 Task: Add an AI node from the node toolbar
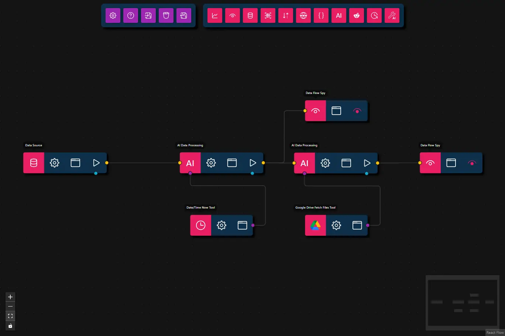tap(339, 15)
